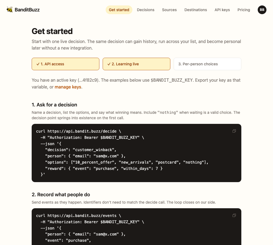Click the api.bandit.buzz/decide URL line
The image size is (273, 245).
point(79,131)
